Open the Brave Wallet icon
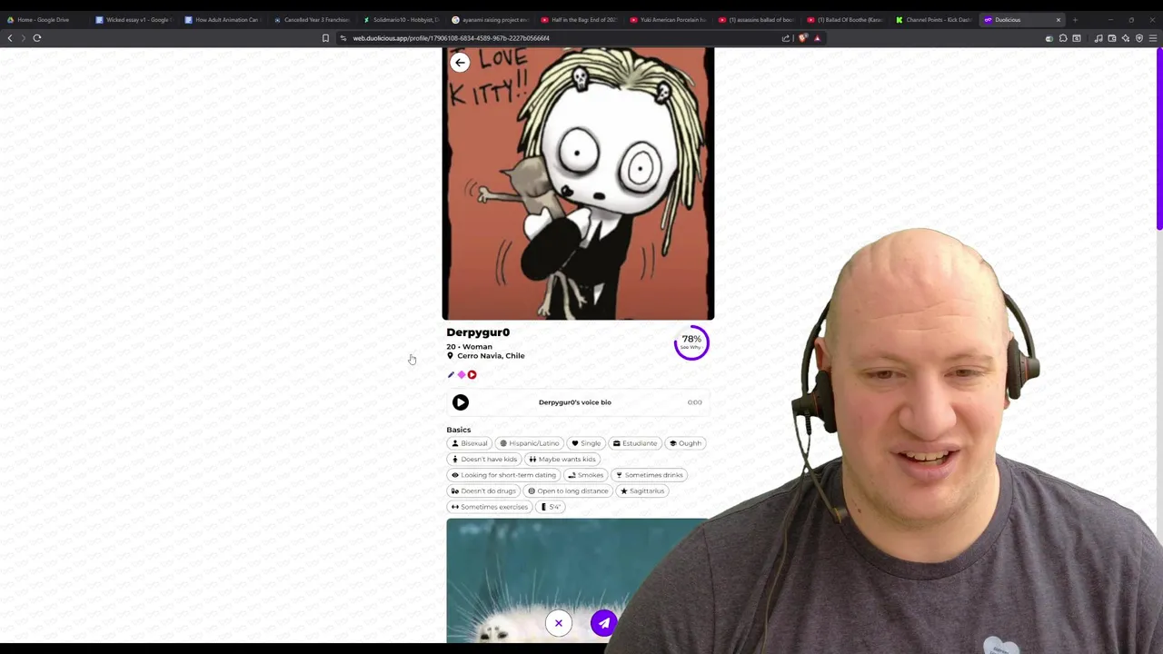Viewport: 1163px width, 654px height. coord(1112,38)
